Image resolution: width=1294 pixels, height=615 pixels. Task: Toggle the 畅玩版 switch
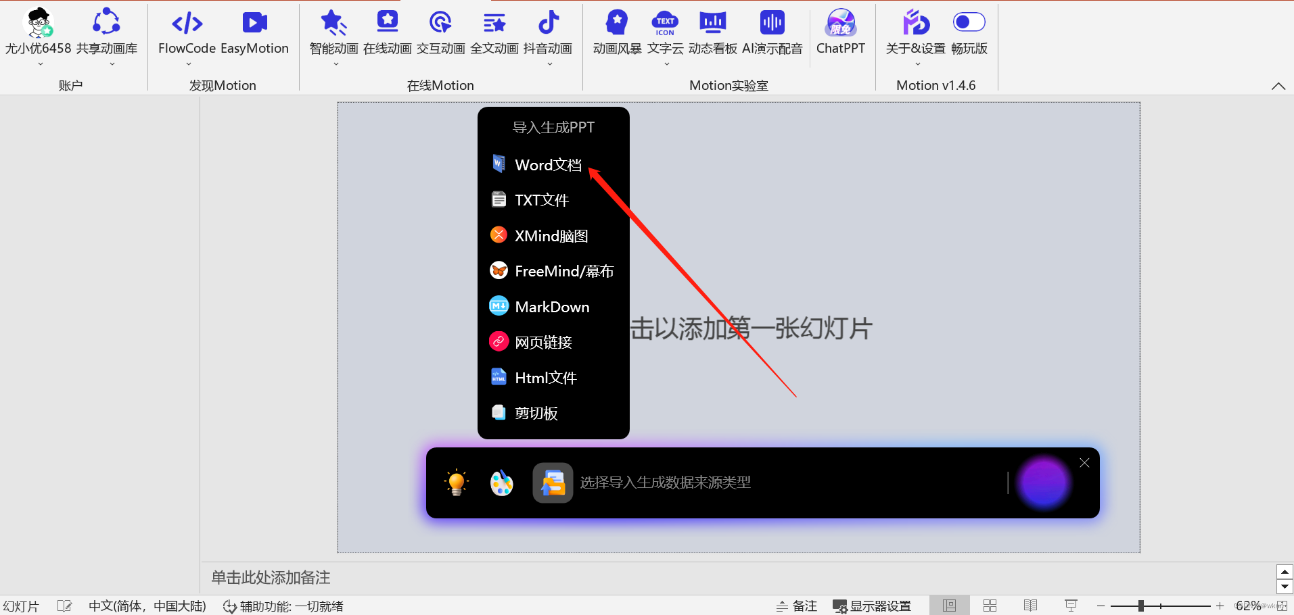tap(969, 22)
